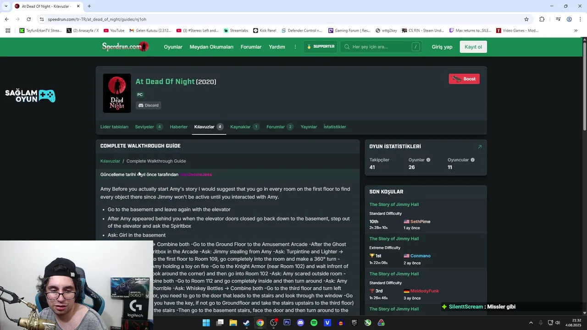587x330 pixels.
Task: Switch to the Yayınlar tab
Action: pyautogui.click(x=309, y=127)
